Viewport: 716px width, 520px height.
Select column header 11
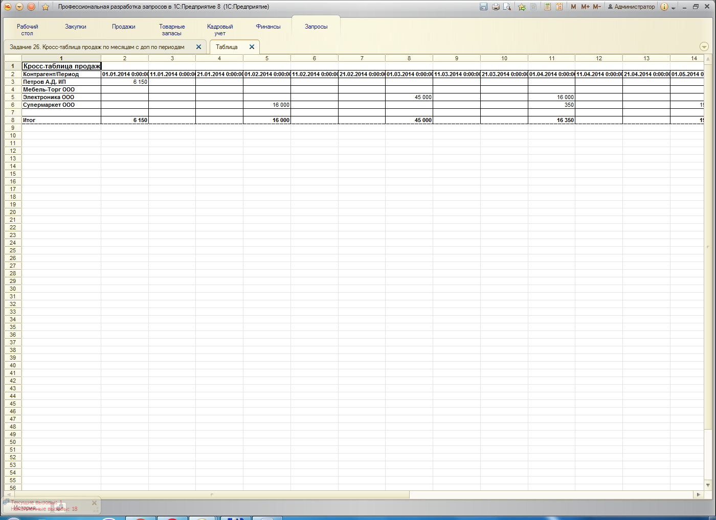click(x=551, y=58)
